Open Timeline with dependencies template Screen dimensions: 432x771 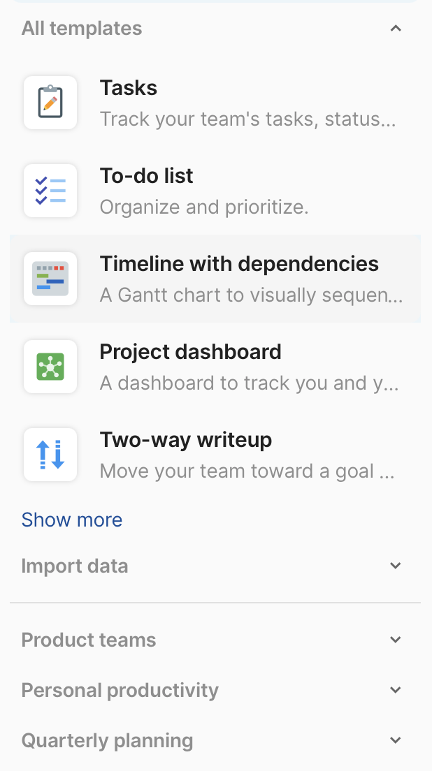coord(239,264)
